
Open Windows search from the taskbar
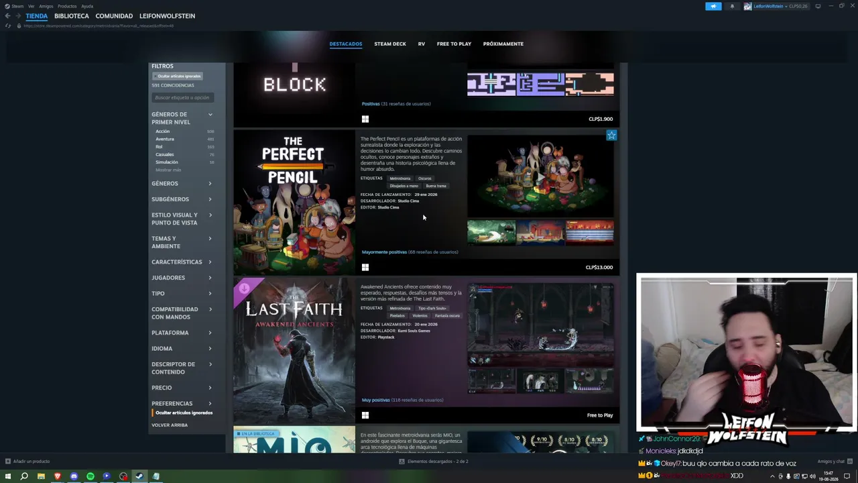(x=24, y=476)
